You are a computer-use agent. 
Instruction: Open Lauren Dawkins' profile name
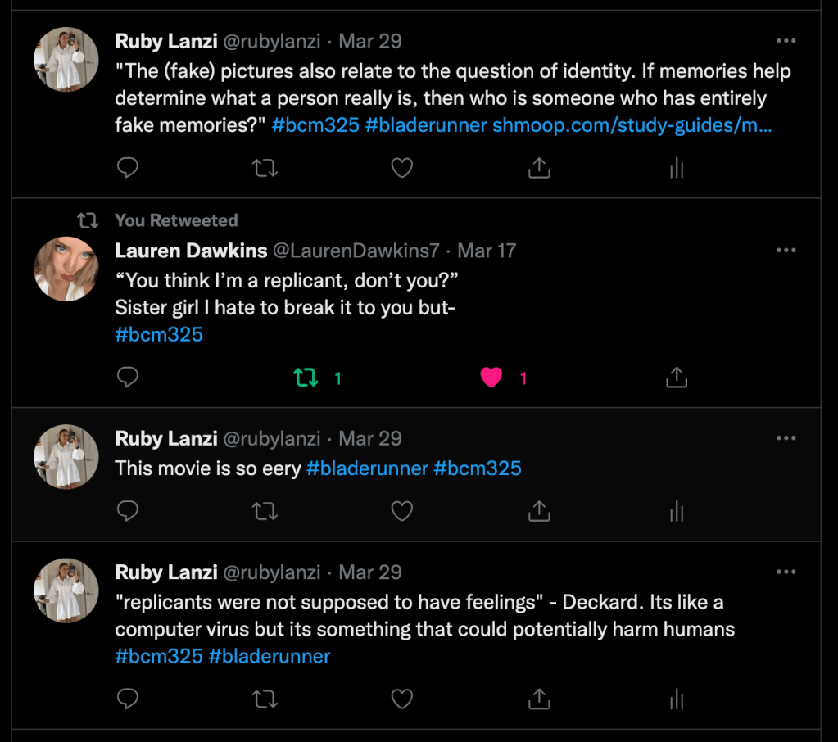pyautogui.click(x=191, y=250)
